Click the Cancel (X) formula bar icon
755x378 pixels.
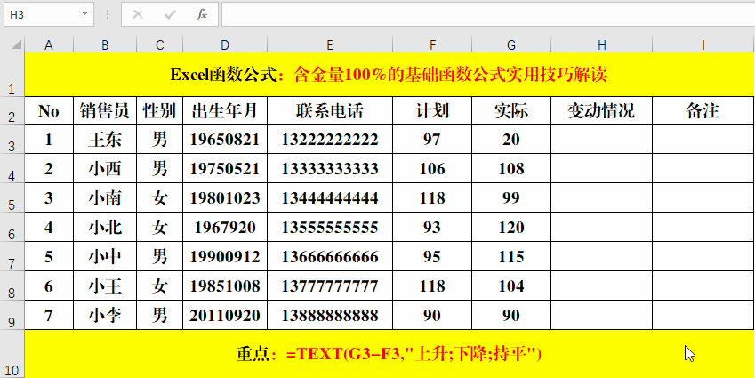click(x=138, y=14)
